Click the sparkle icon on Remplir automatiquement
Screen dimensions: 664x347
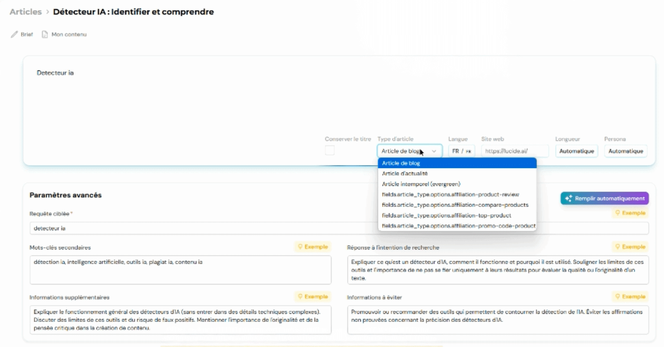(569, 198)
